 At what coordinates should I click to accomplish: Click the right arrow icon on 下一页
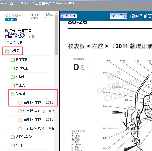125,16
